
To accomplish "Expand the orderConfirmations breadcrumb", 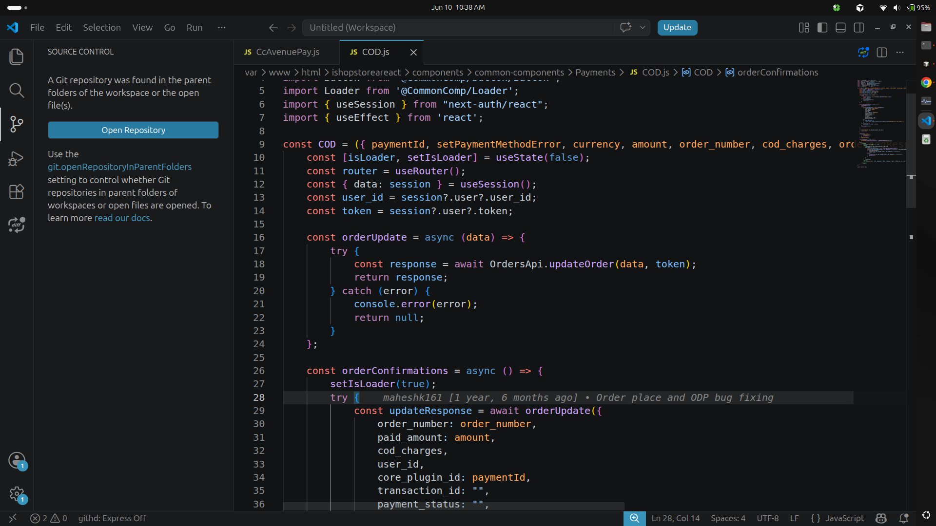I will click(772, 72).
